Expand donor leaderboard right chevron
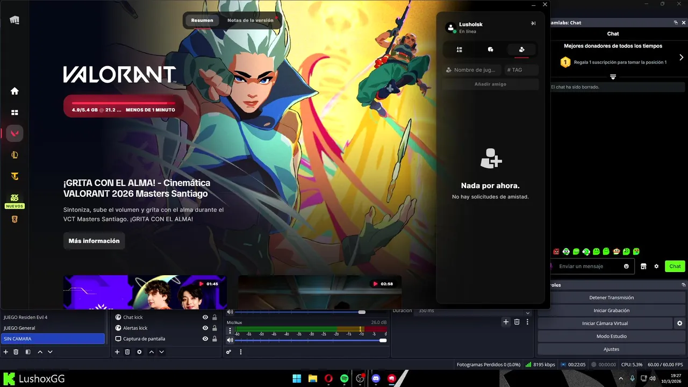 pyautogui.click(x=681, y=57)
